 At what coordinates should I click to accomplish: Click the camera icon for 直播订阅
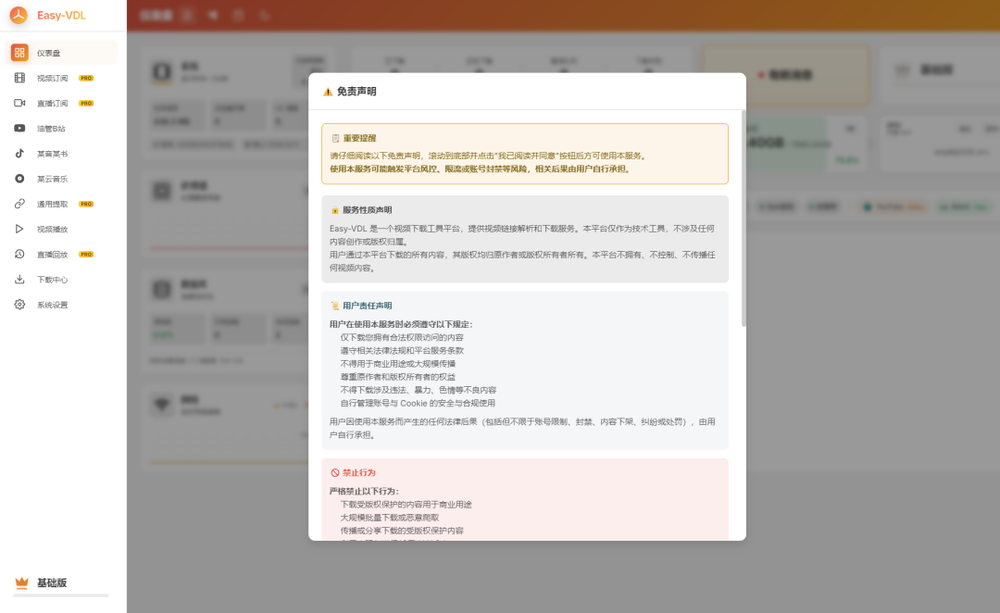click(19, 104)
